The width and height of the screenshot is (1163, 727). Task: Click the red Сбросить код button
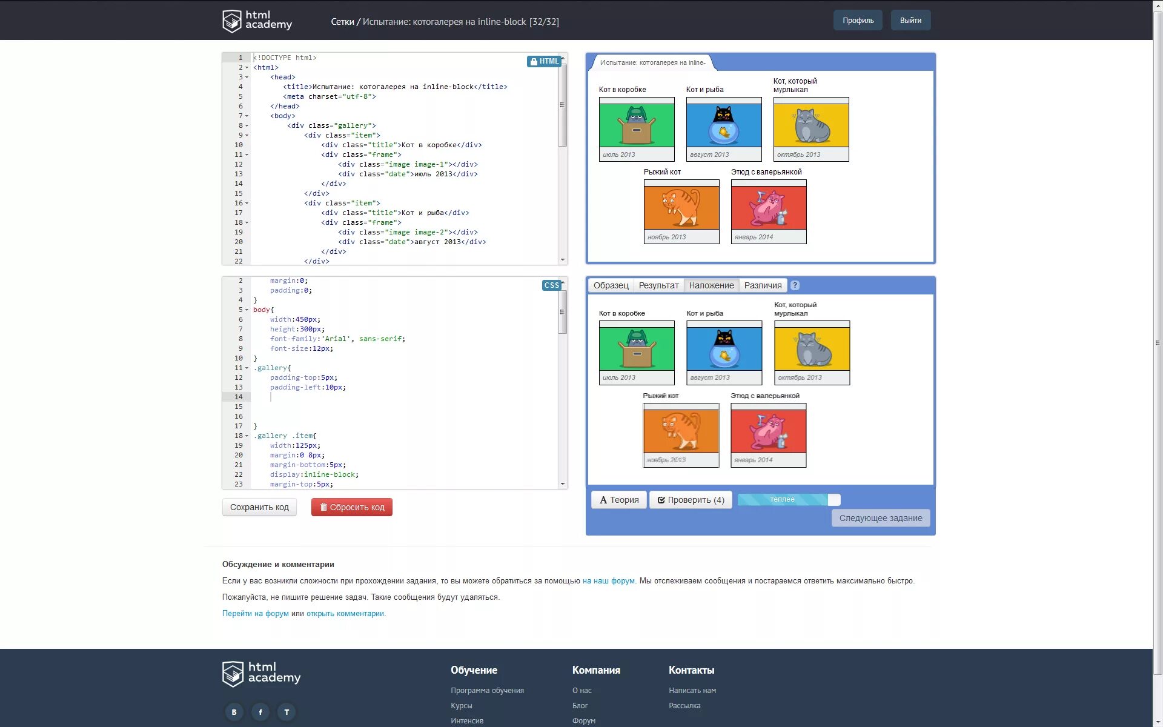pyautogui.click(x=351, y=507)
